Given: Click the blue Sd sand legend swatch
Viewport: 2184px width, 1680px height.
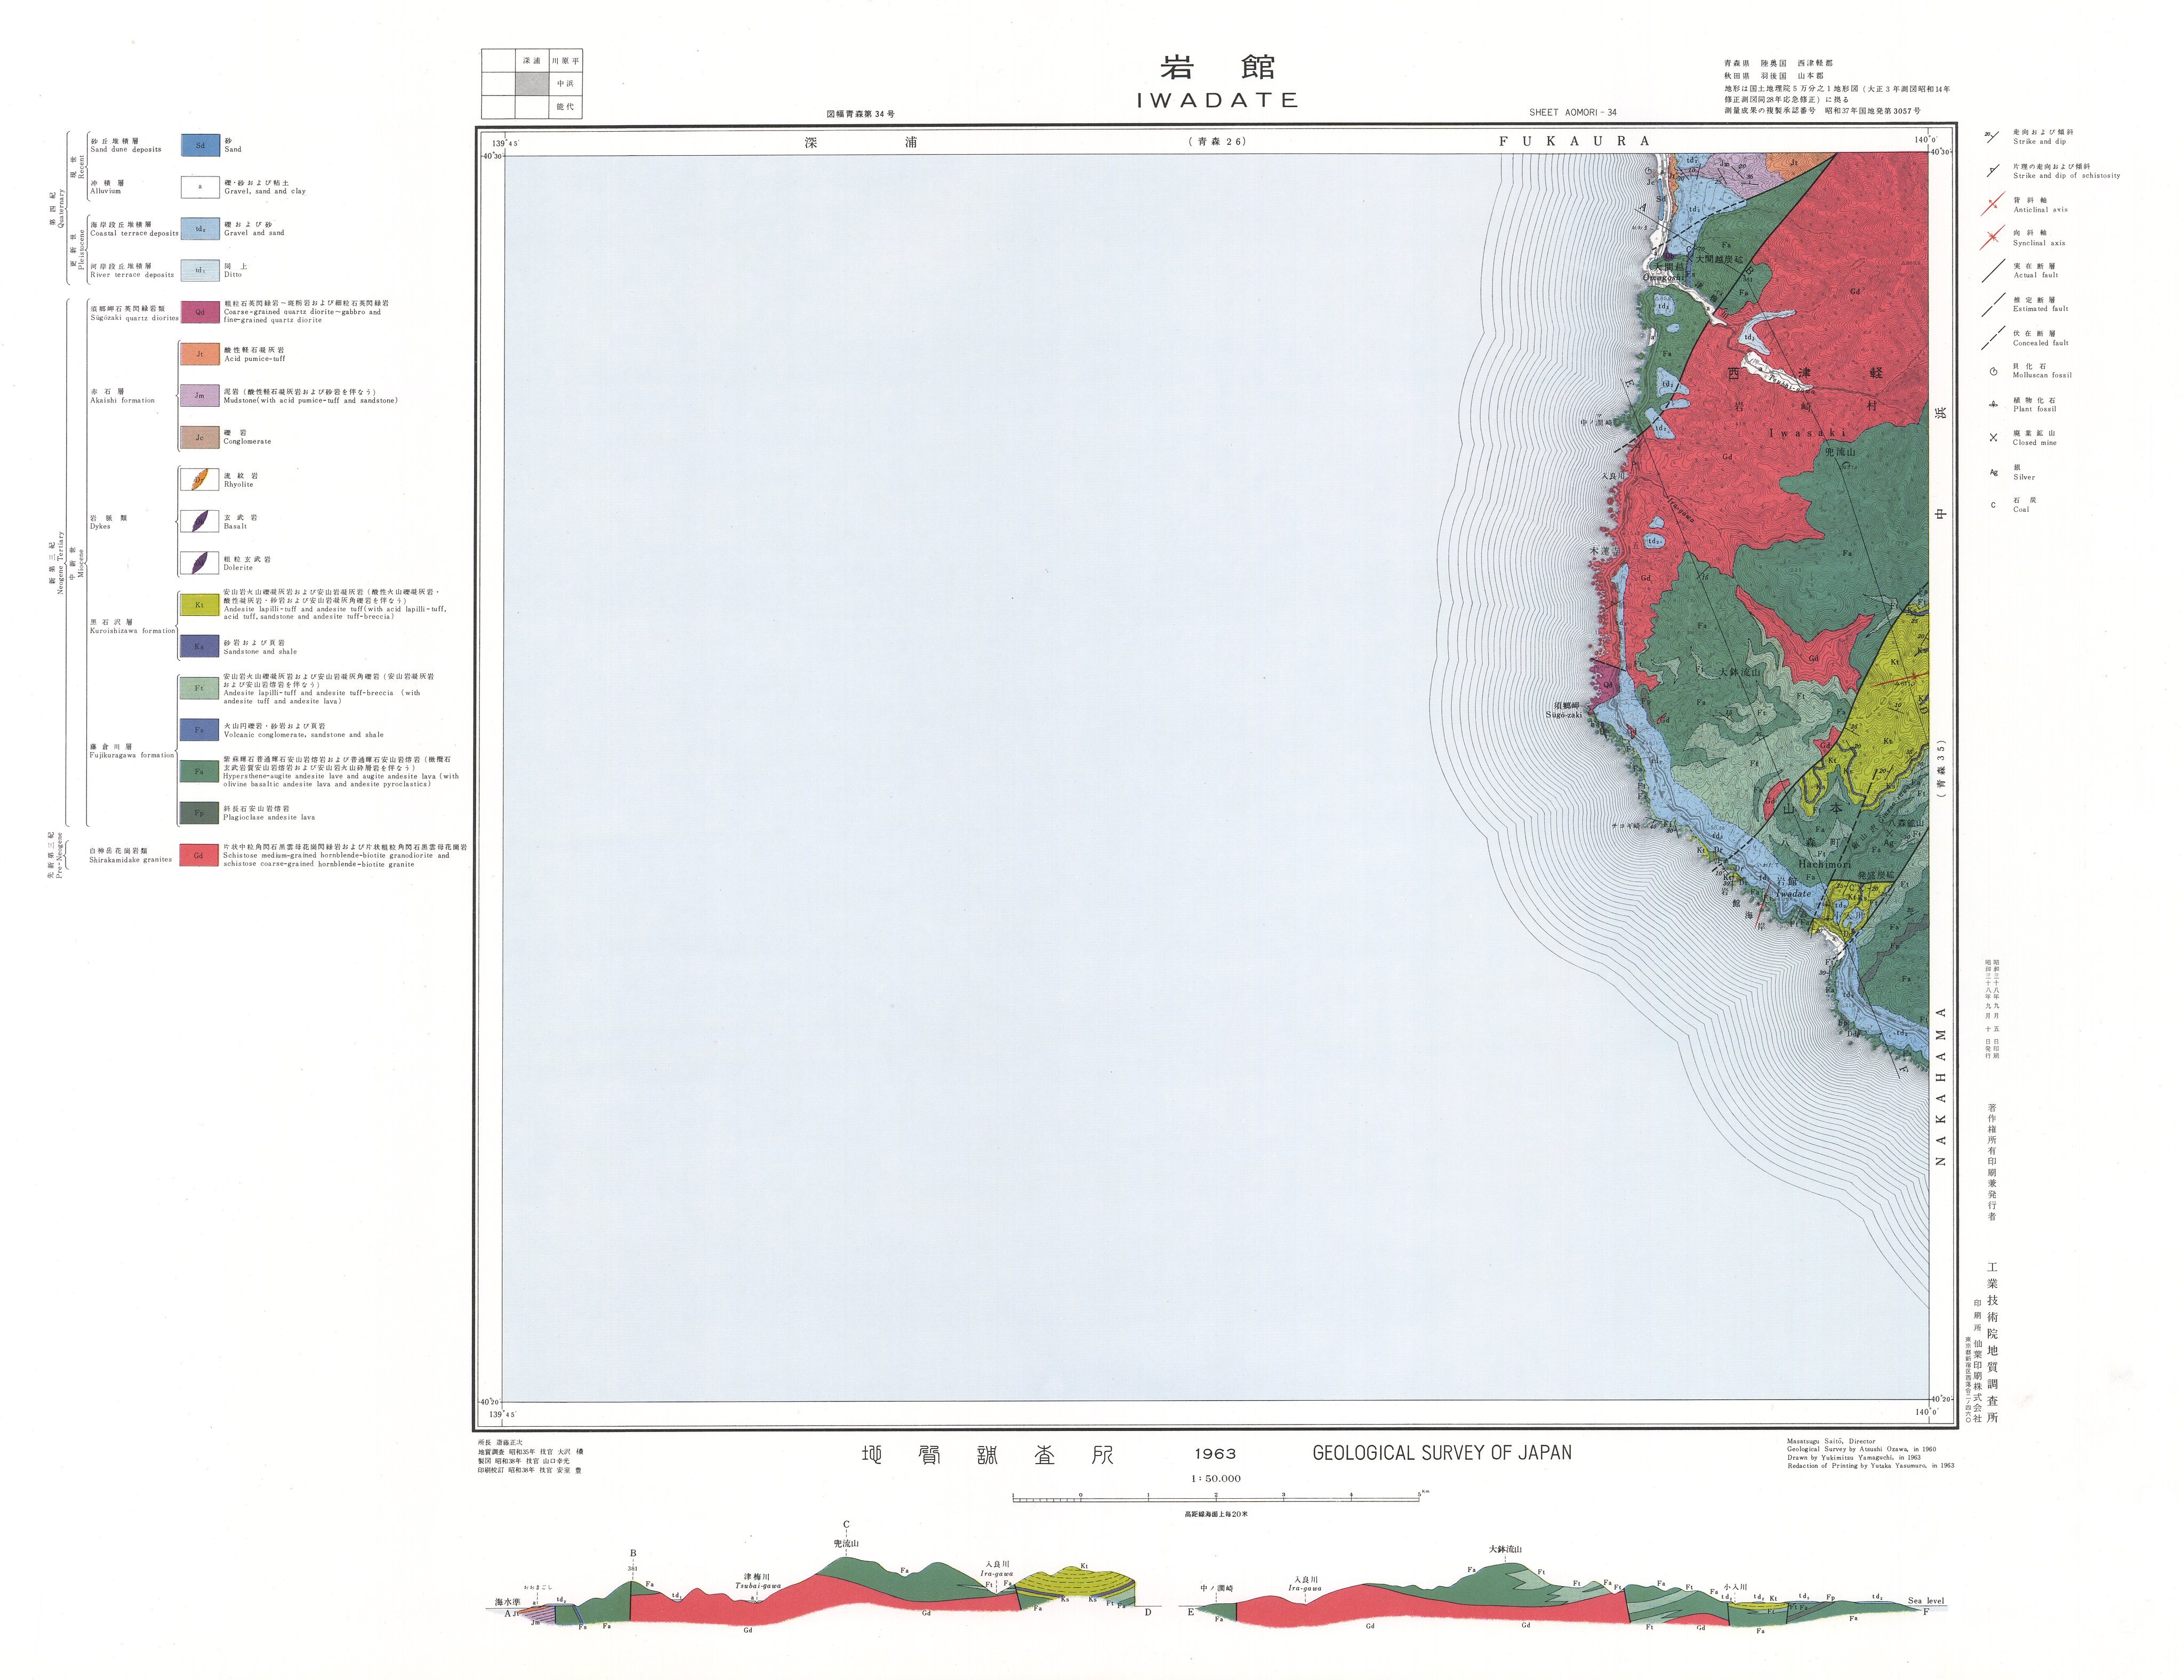Looking at the screenshot, I should point(200,145).
